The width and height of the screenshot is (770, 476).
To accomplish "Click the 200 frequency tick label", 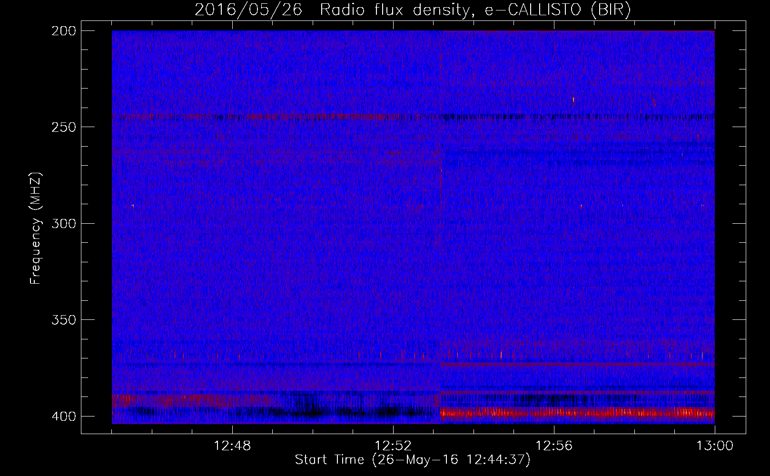I will click(64, 31).
